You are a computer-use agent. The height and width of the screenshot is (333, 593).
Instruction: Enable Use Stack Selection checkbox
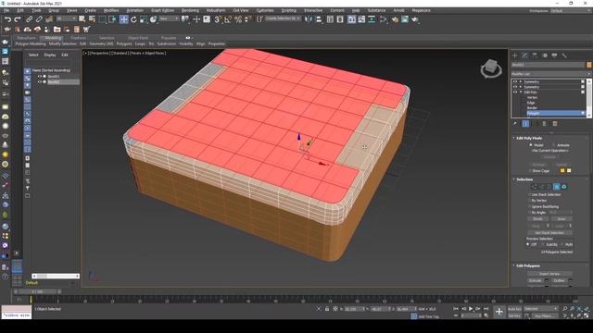coord(529,195)
